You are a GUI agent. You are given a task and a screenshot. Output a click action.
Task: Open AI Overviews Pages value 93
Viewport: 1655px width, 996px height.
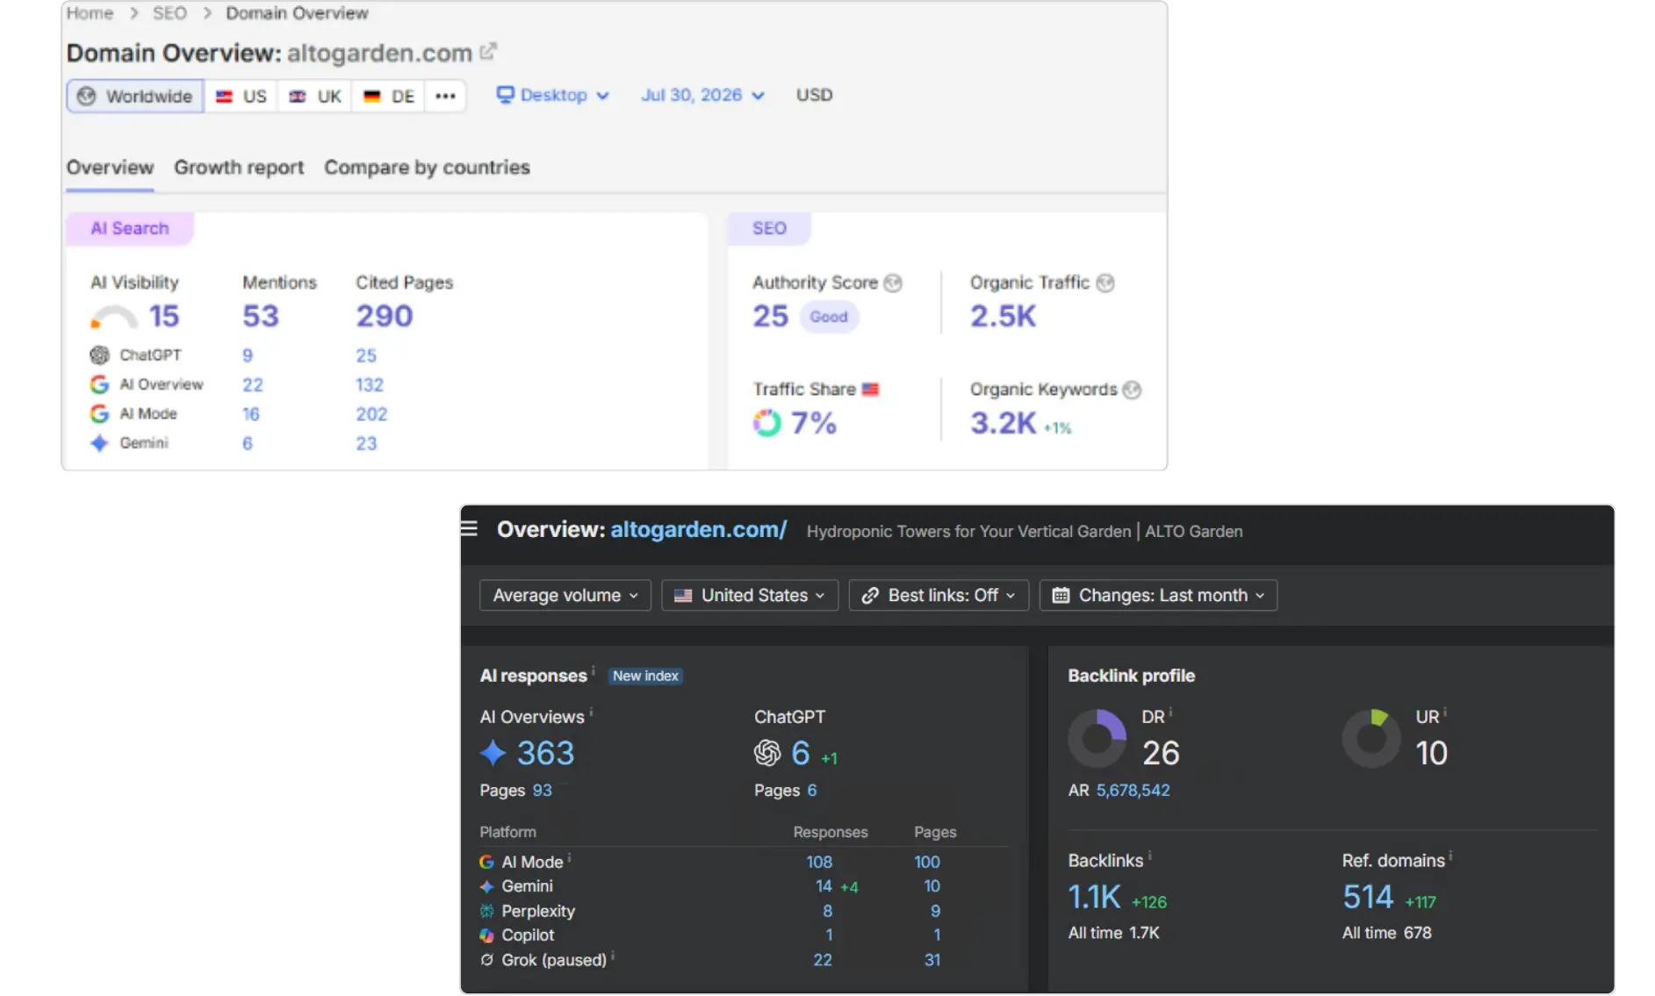[x=543, y=790]
